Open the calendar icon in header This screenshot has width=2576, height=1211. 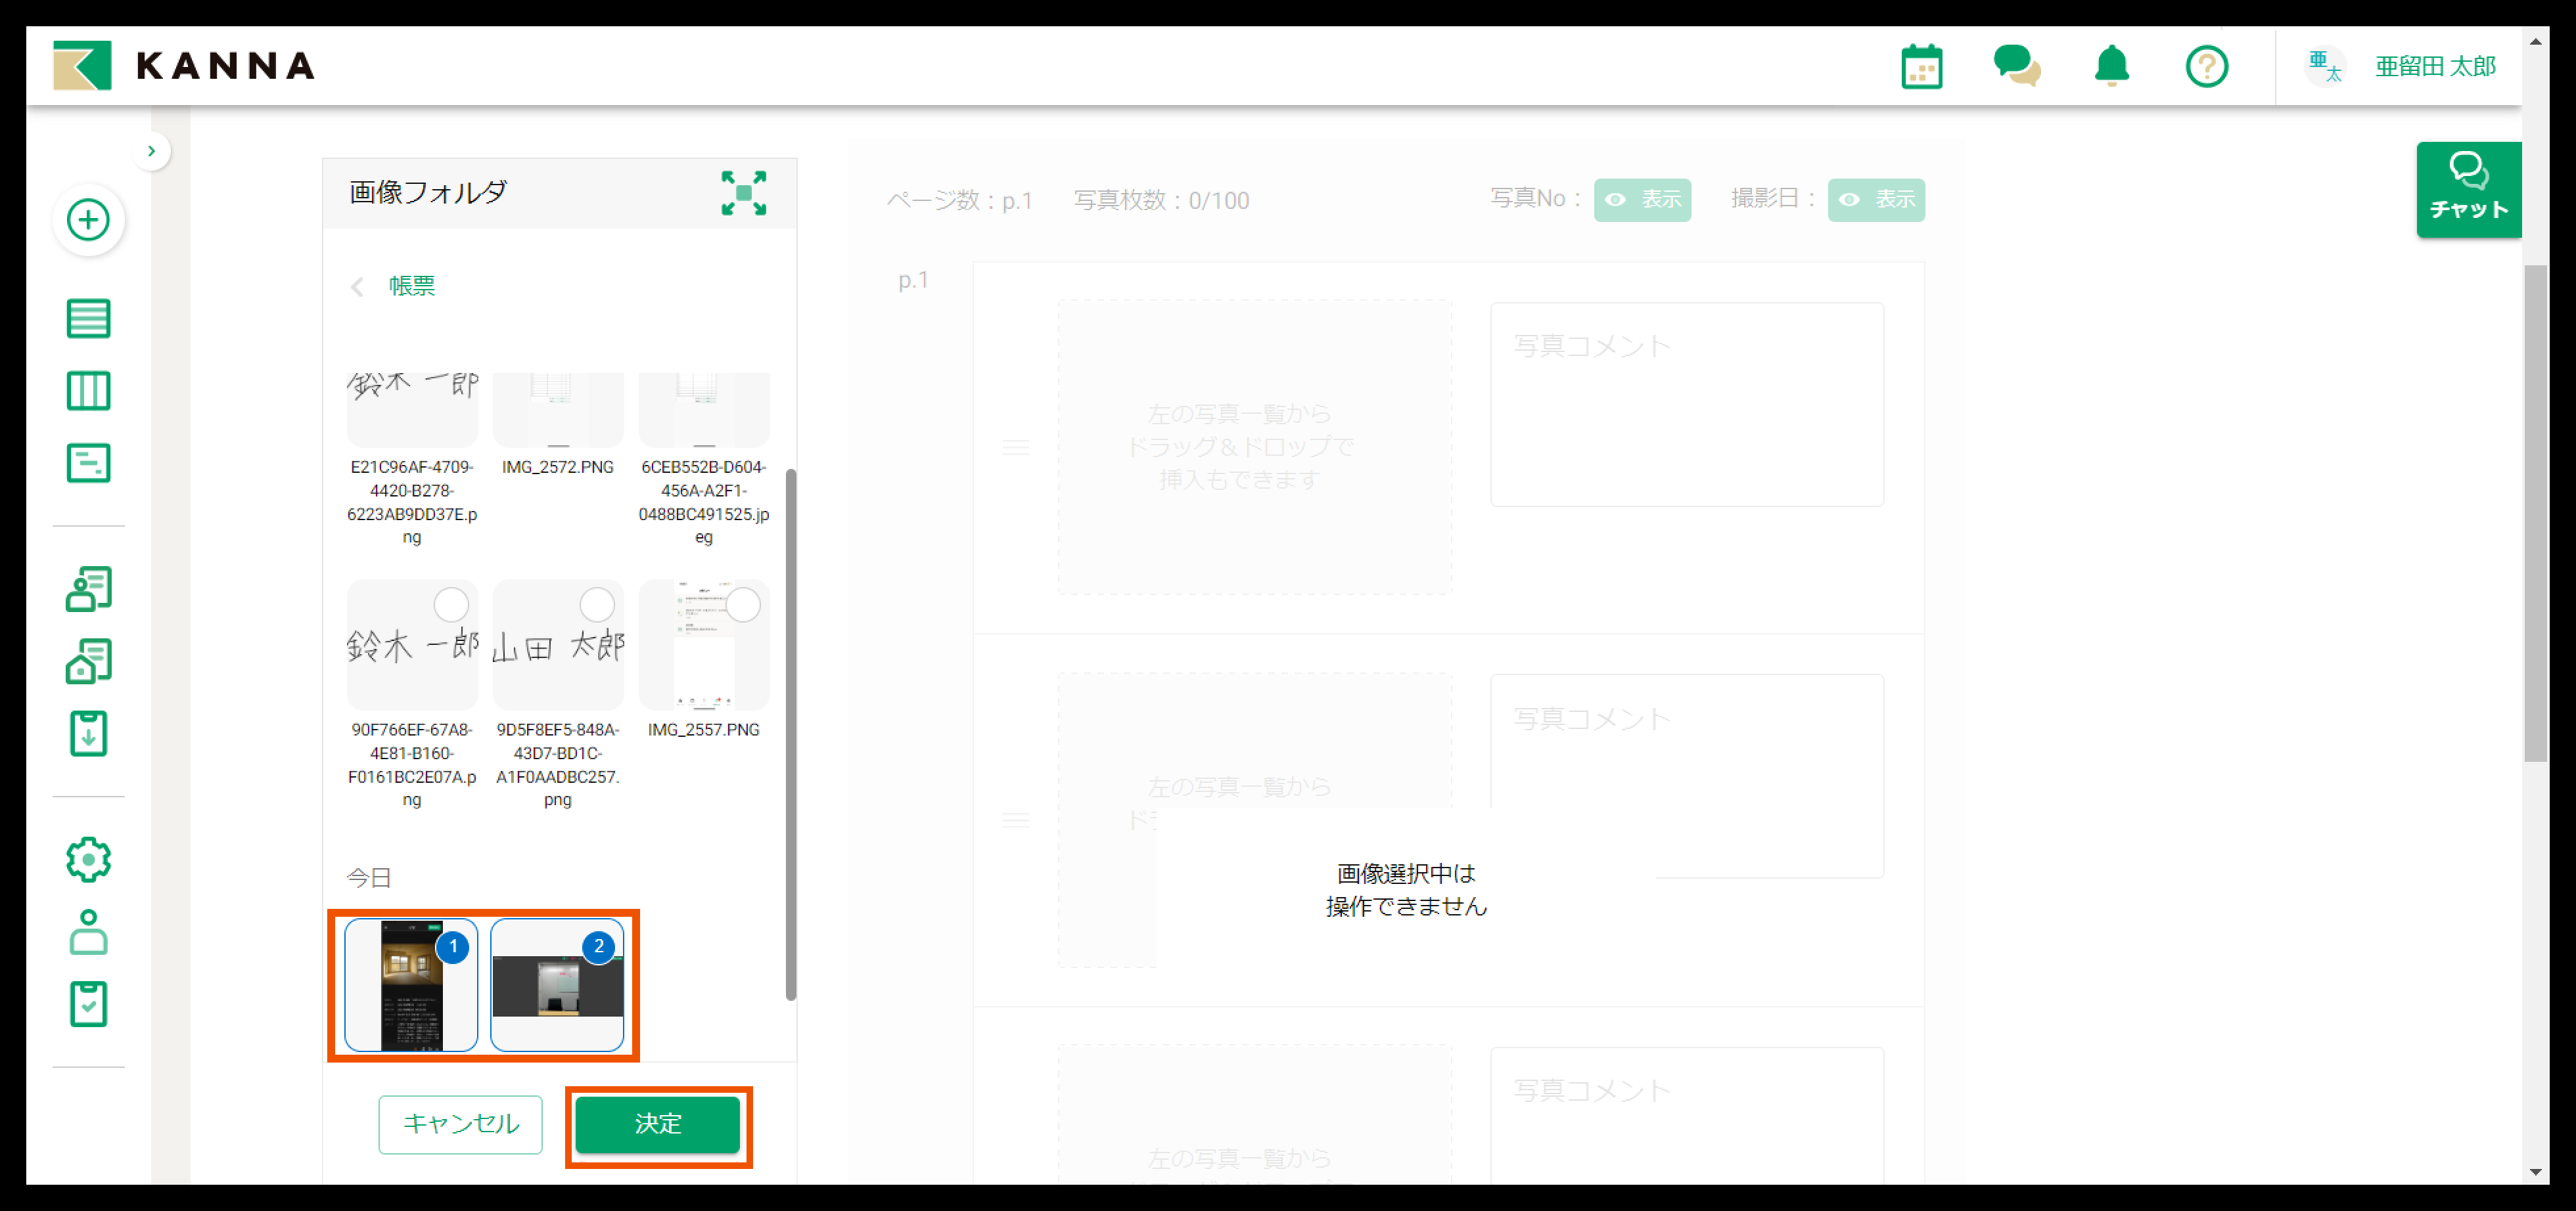pyautogui.click(x=1921, y=67)
